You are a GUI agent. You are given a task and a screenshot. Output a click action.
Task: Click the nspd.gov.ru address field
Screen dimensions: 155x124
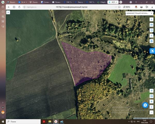32,7
